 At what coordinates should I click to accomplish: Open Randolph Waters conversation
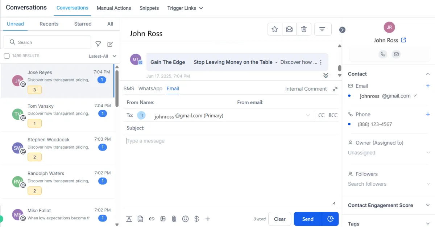click(x=57, y=182)
